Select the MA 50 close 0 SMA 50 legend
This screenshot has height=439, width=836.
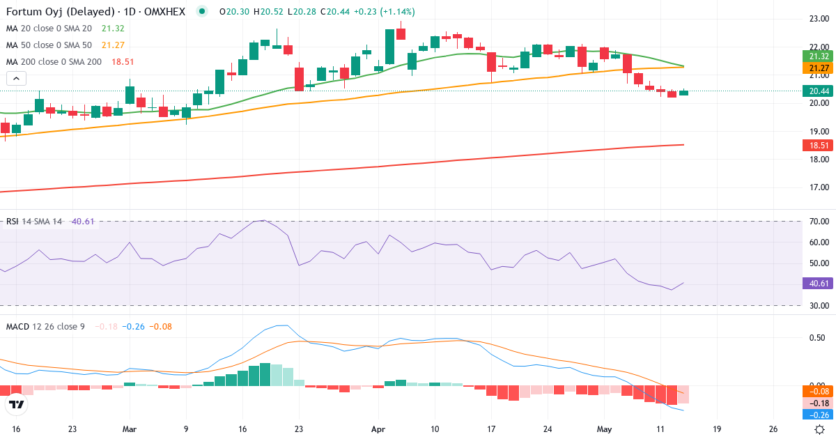point(48,45)
